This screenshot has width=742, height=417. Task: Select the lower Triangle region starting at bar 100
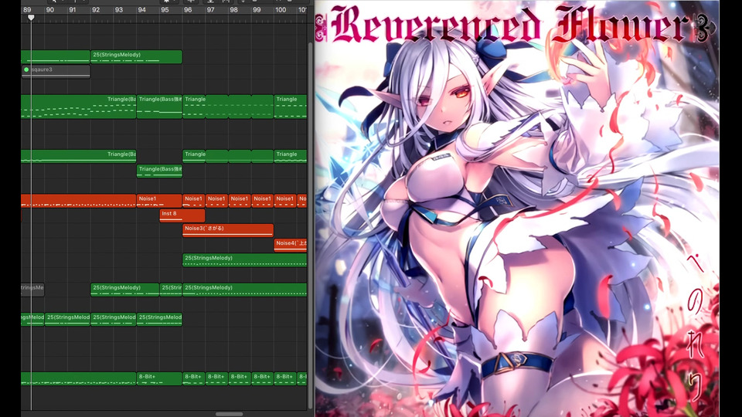click(291, 157)
